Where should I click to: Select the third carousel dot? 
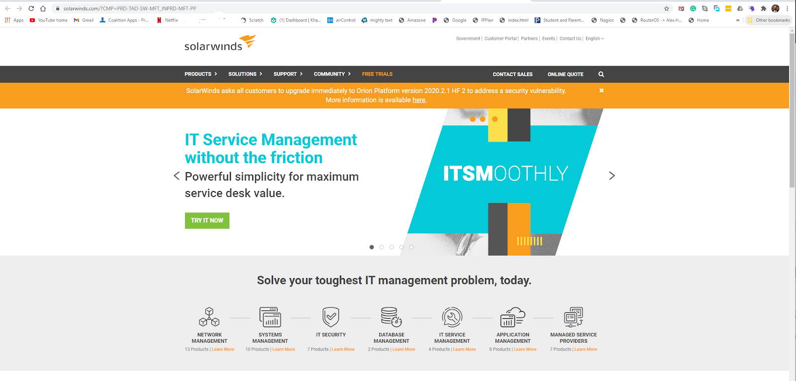click(x=392, y=247)
